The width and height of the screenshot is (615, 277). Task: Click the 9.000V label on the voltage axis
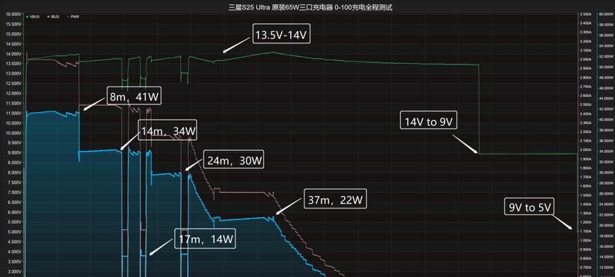pyautogui.click(x=13, y=152)
